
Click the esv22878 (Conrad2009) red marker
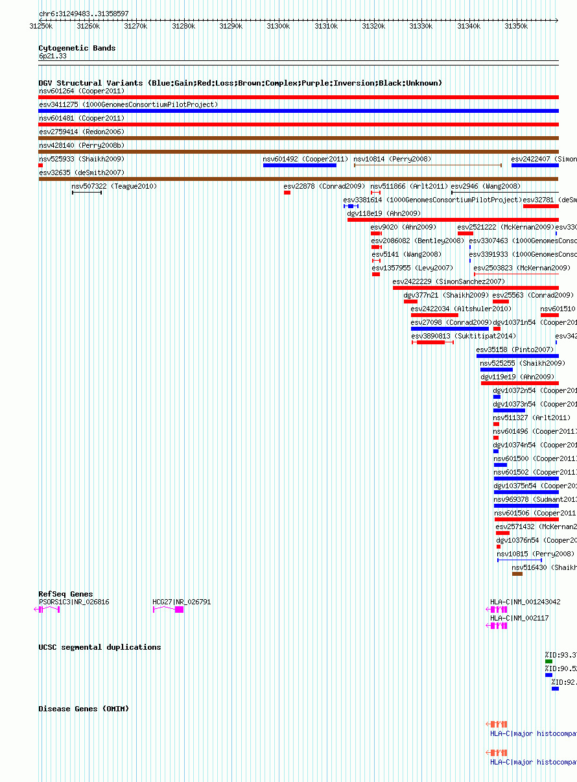pyautogui.click(x=287, y=193)
